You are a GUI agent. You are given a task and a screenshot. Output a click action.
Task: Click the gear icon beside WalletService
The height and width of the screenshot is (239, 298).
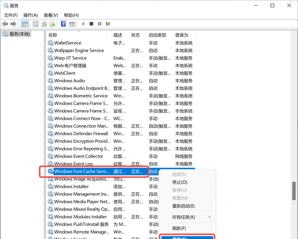click(50, 43)
